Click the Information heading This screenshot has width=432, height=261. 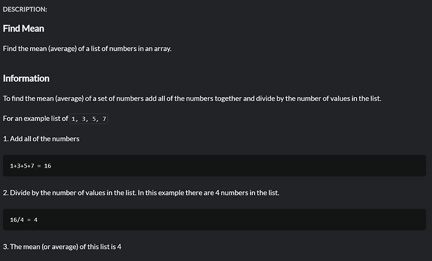[26, 78]
